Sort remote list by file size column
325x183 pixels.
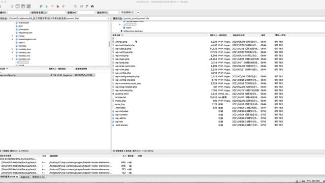coord(213,35)
